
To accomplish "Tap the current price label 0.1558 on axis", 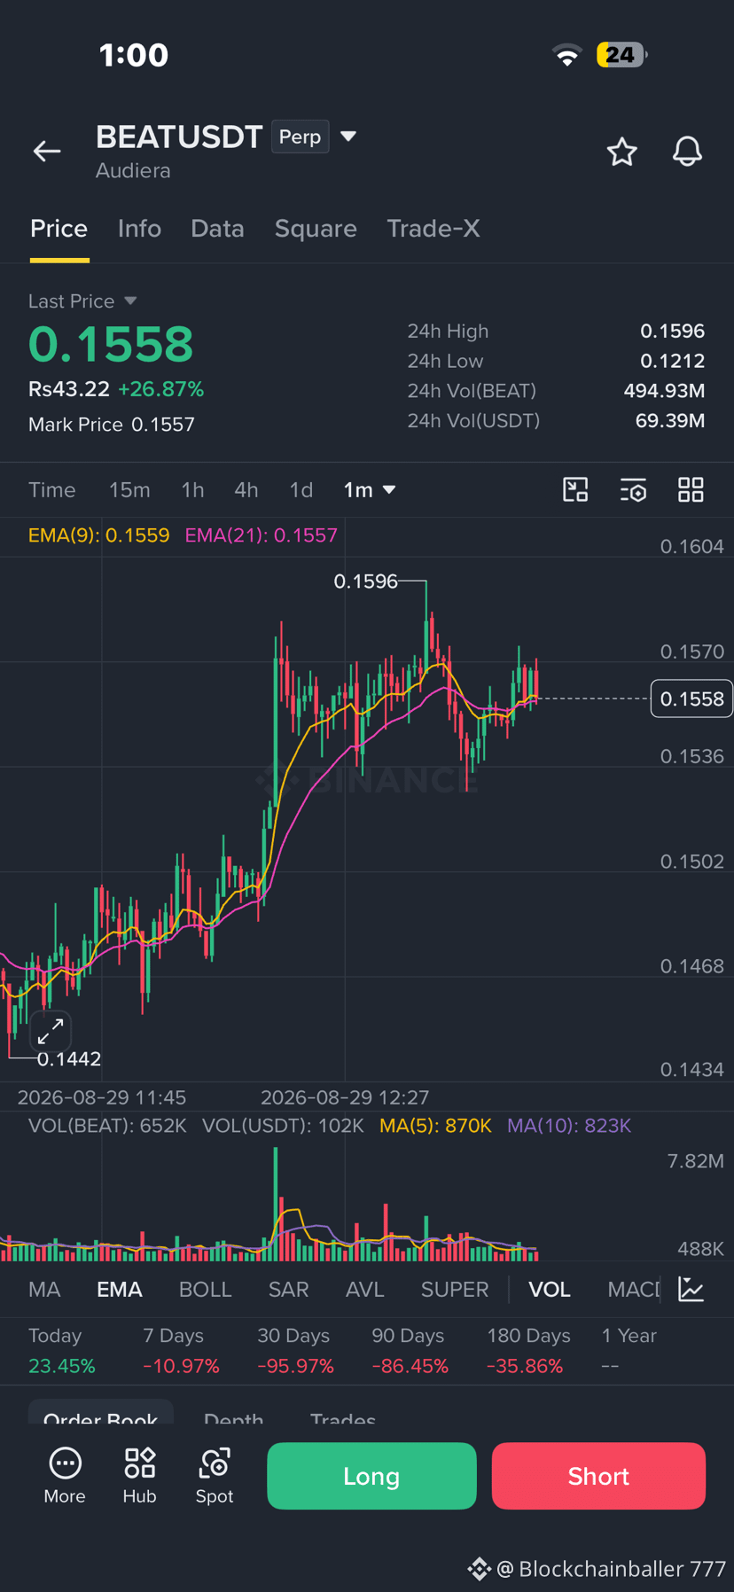I will pyautogui.click(x=691, y=698).
